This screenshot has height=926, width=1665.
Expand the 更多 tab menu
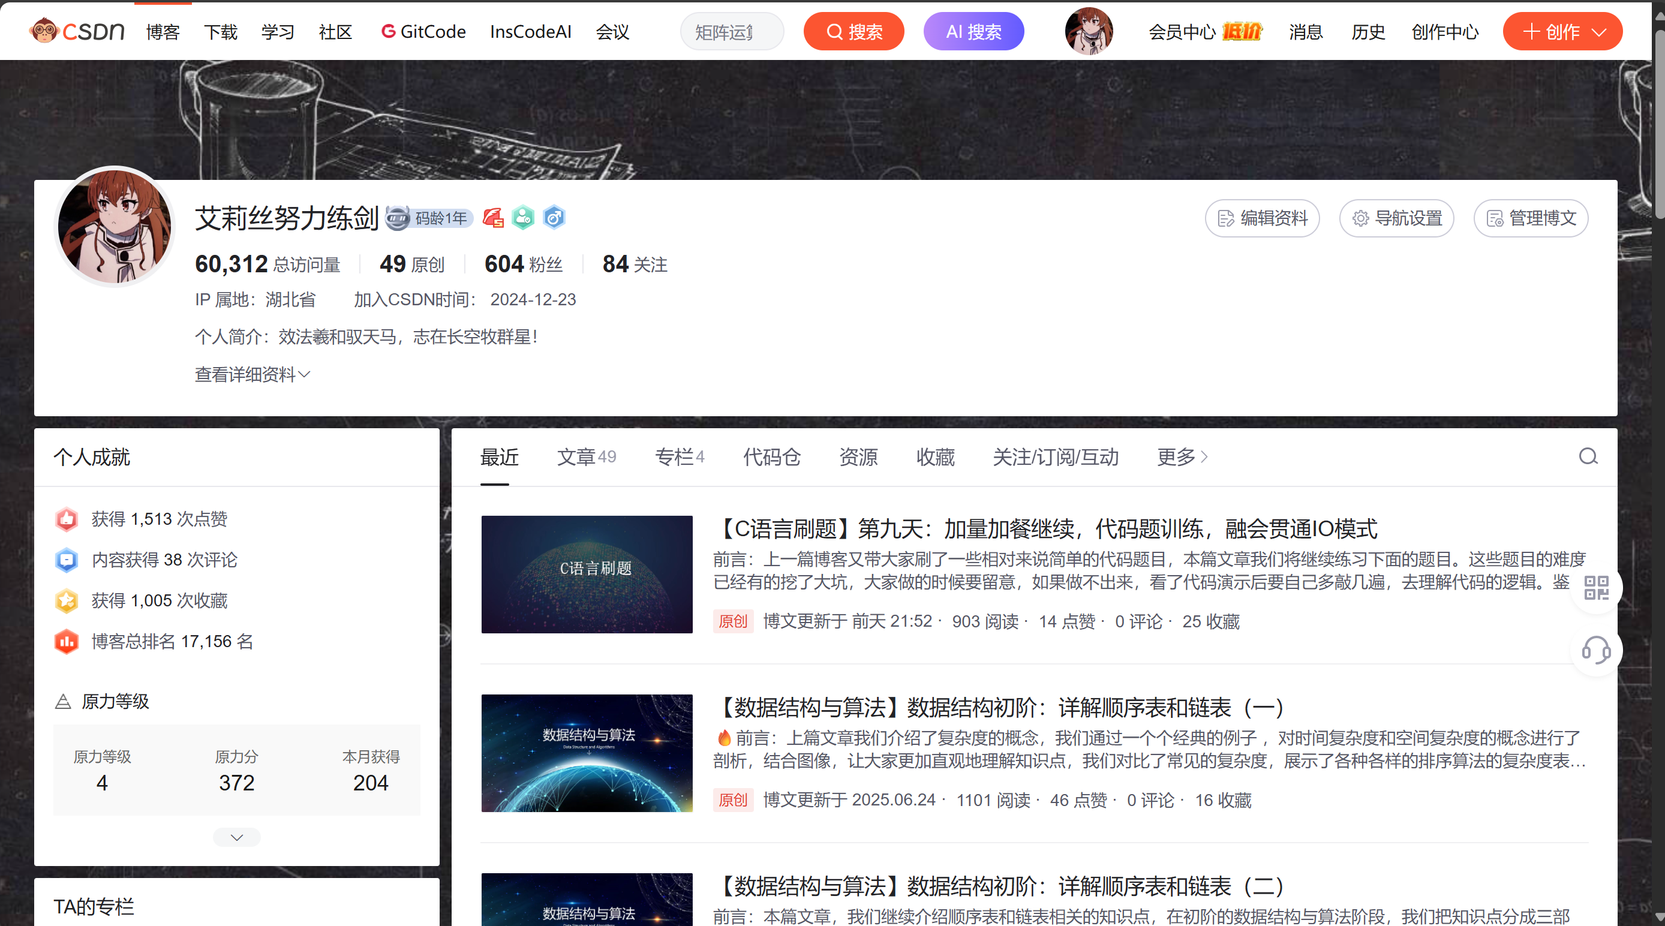pos(1182,457)
